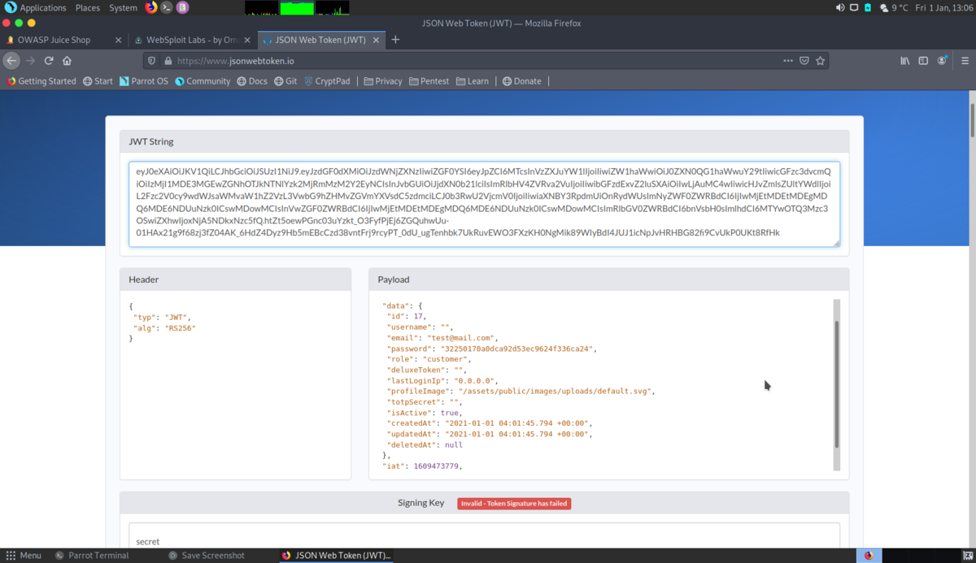Viewport: 976px width, 563px height.
Task: Open the Places menu
Action: [x=88, y=7]
